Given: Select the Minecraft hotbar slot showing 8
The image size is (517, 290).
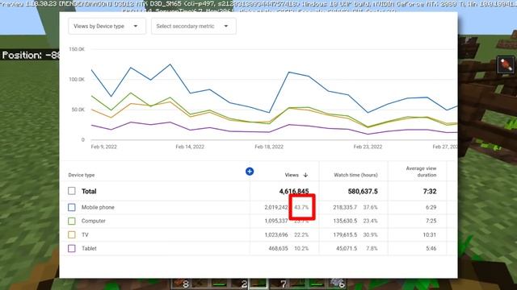Looking at the screenshot, I should (x=181, y=284).
